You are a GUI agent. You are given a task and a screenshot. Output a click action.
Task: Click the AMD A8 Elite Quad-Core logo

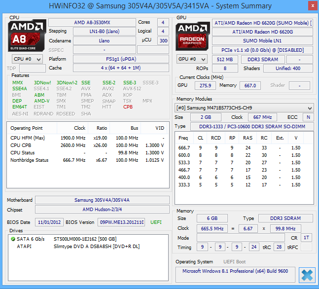(x=27, y=36)
